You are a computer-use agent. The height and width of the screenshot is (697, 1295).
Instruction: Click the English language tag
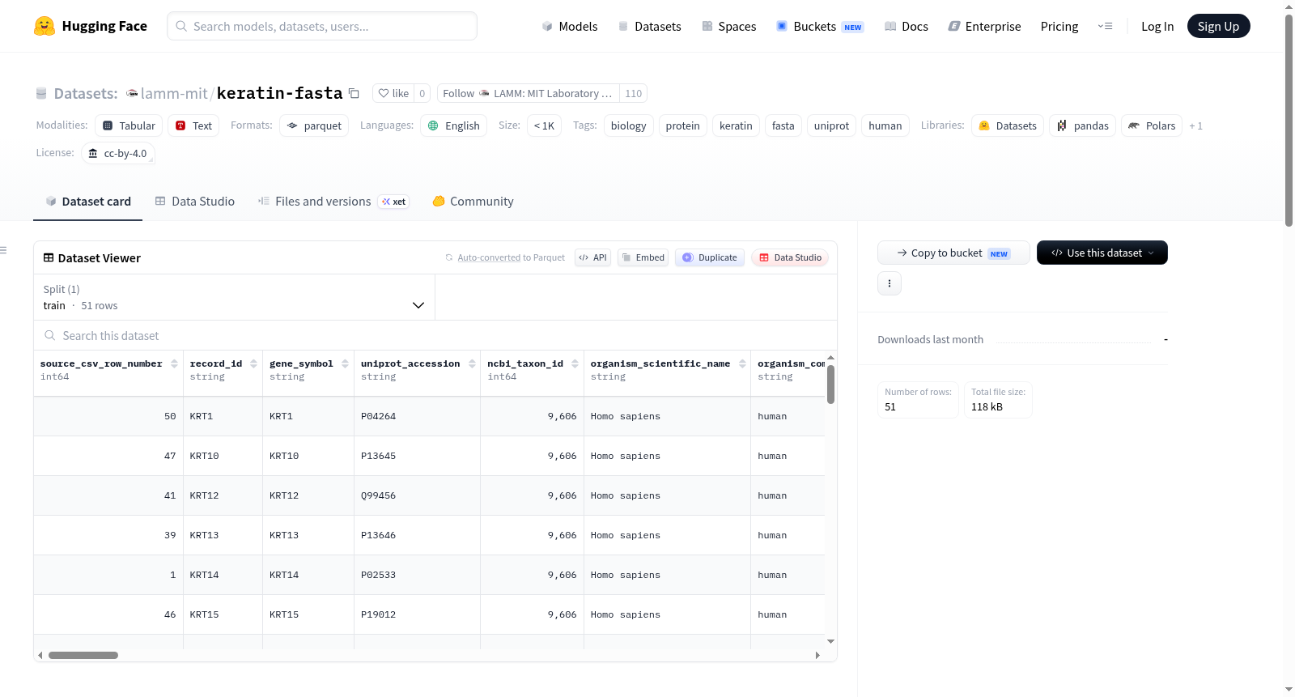pyautogui.click(x=453, y=125)
